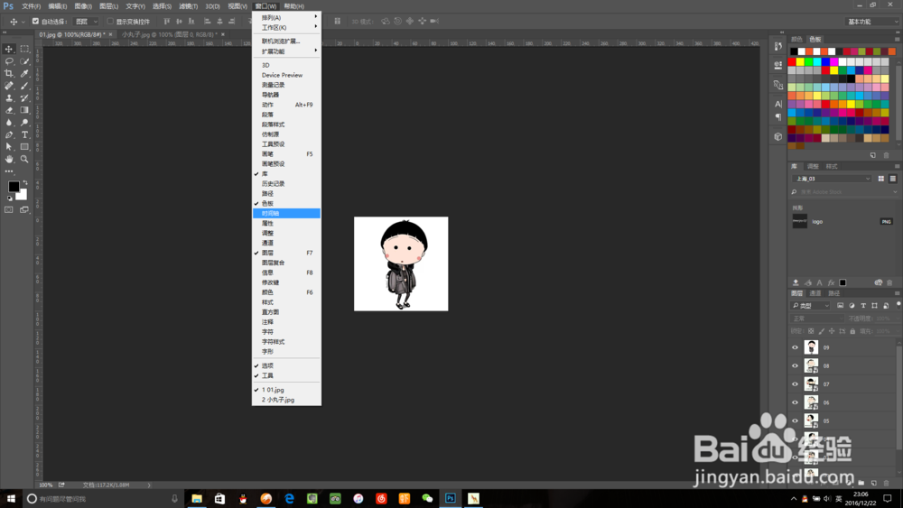Image resolution: width=903 pixels, height=508 pixels.
Task: Select the Clone Stamp tool
Action: 9,98
